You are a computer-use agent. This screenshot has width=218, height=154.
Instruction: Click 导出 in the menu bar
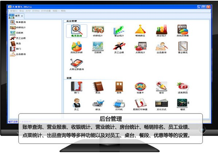click(x=22, y=11)
